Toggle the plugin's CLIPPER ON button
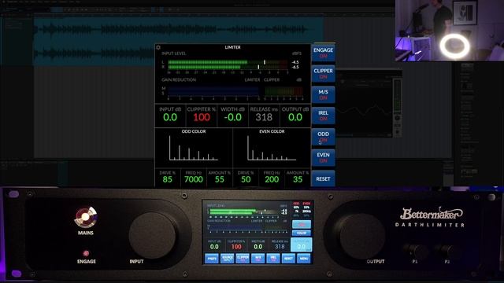This screenshot has width=504, height=283. click(x=323, y=74)
